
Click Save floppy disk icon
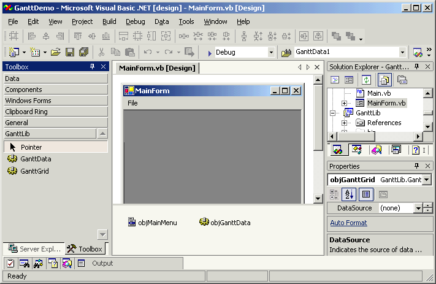70,52
